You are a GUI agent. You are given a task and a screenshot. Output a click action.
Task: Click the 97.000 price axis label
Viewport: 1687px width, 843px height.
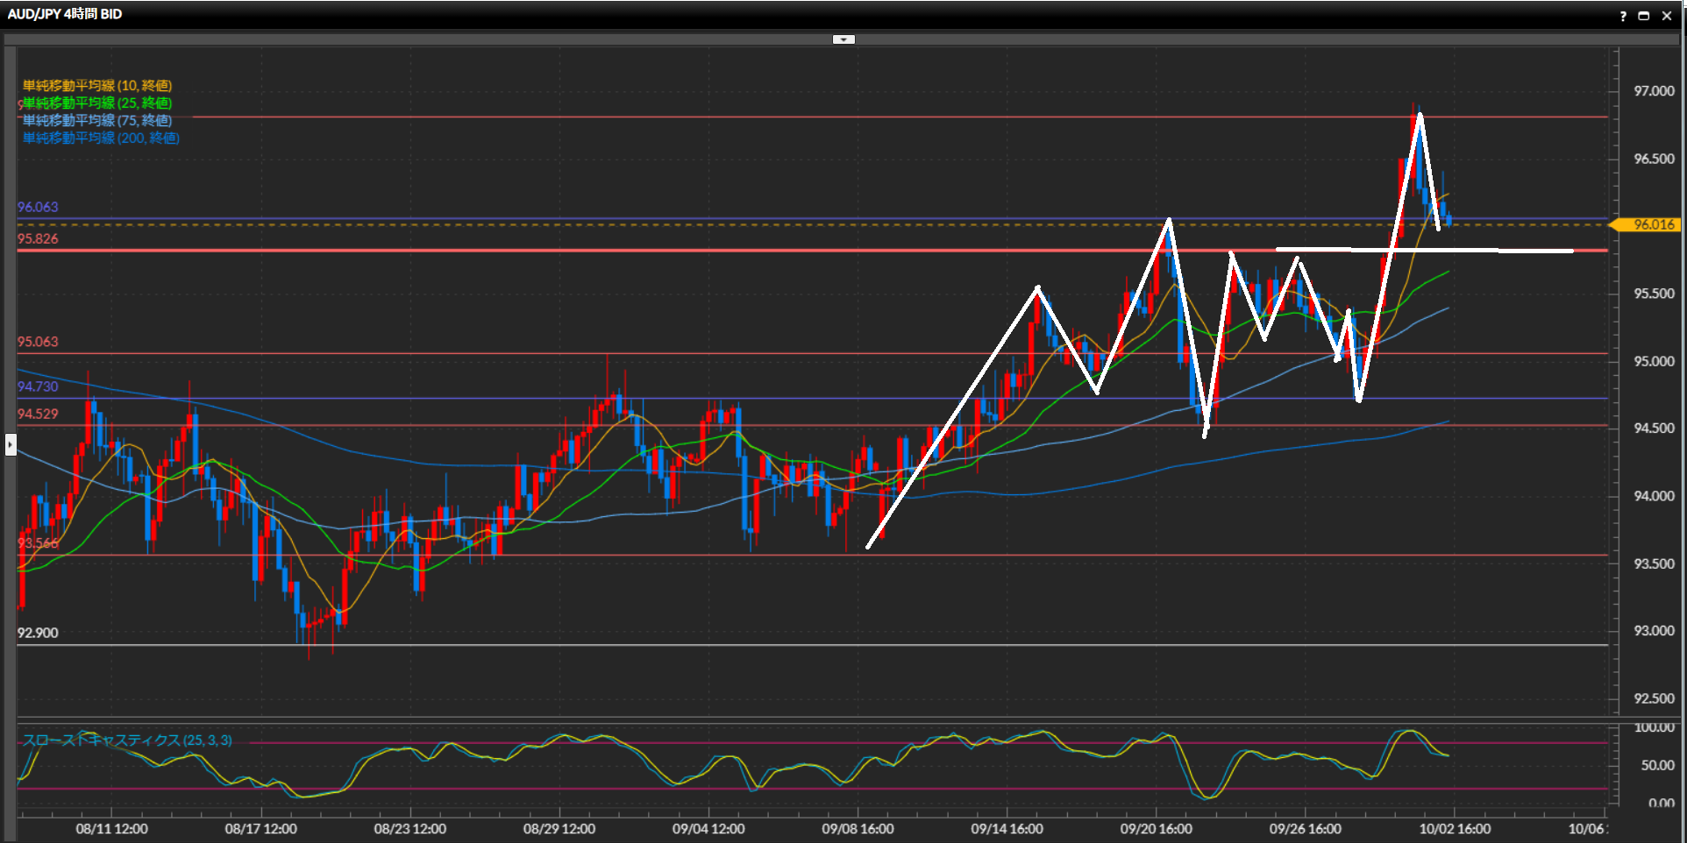click(1653, 91)
